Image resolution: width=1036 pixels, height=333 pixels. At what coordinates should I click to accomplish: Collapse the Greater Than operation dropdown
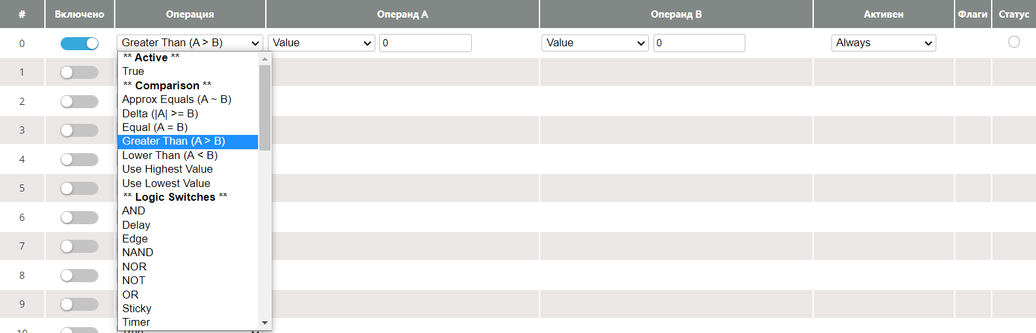pos(190,43)
